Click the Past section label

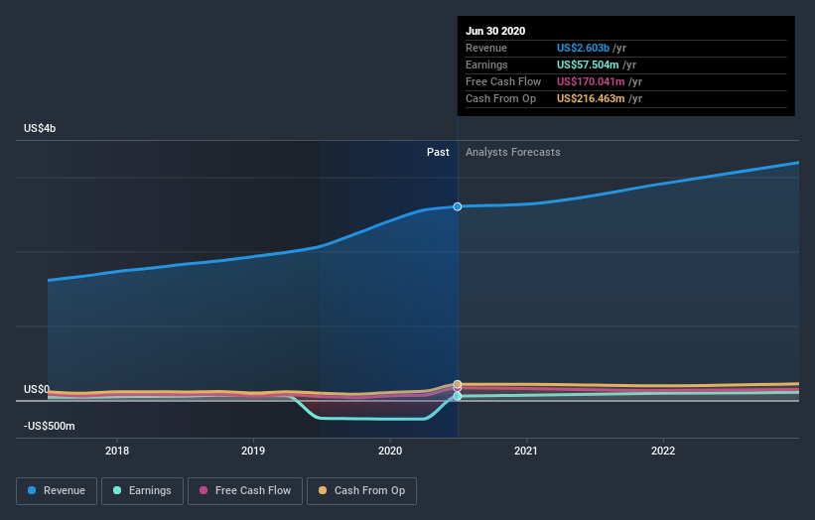coord(438,152)
